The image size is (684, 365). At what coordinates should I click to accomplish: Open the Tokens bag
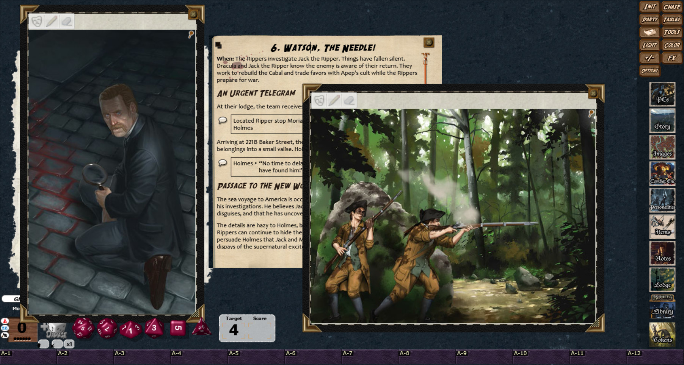(x=662, y=335)
